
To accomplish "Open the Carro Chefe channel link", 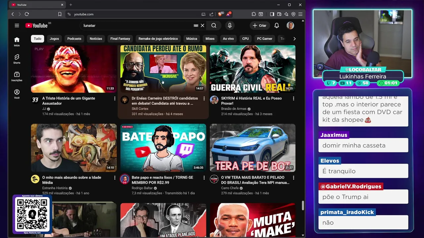I will tap(230, 188).
